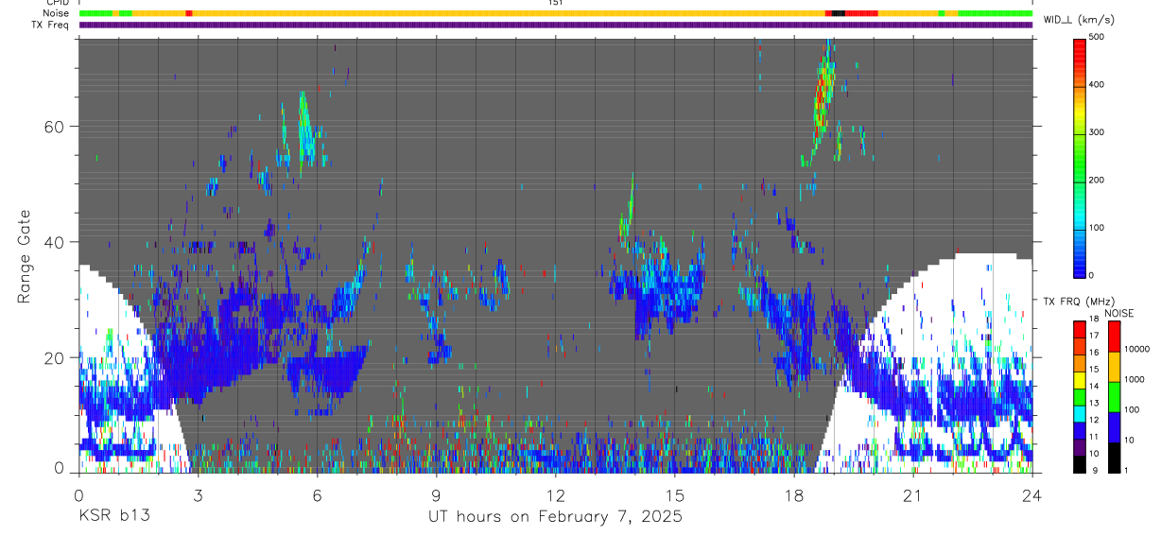This screenshot has height=536, width=1161.
Task: Click the 'UT hours on February 7, 2025' label
Action: coord(556,517)
